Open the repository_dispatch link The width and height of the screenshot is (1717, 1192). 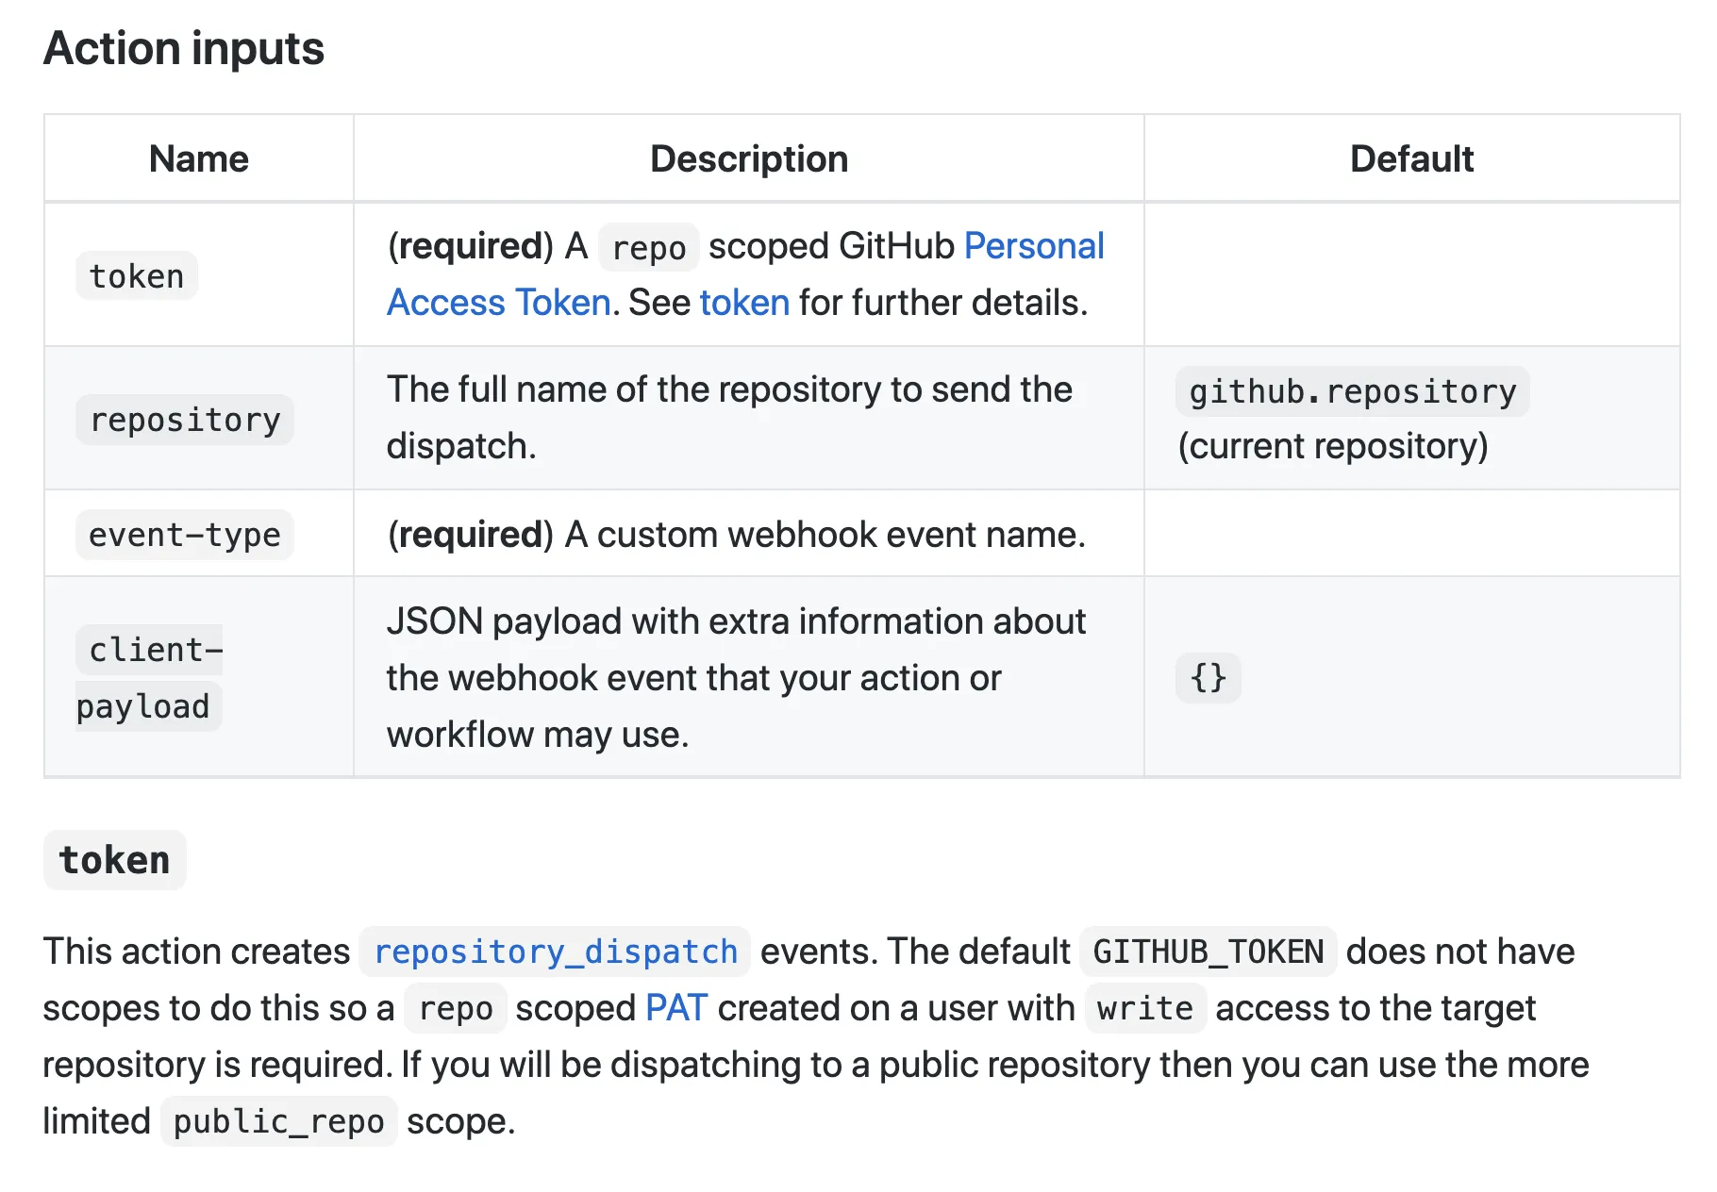click(556, 952)
